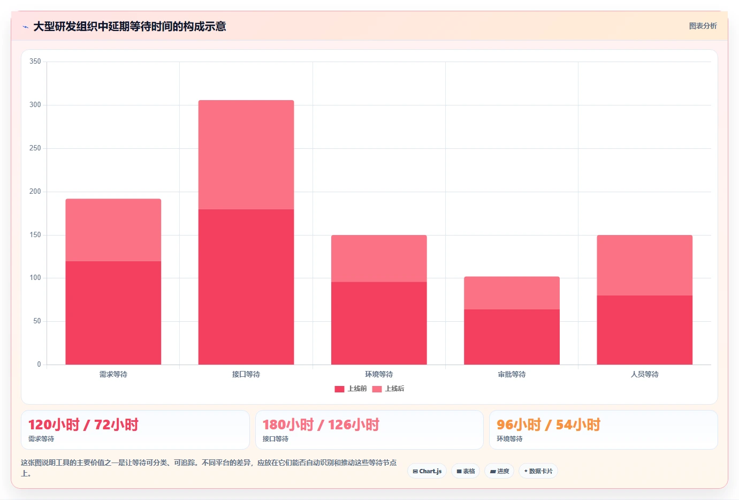Click the y-axis value 50
Viewport: 739px width, 500px height.
point(37,321)
